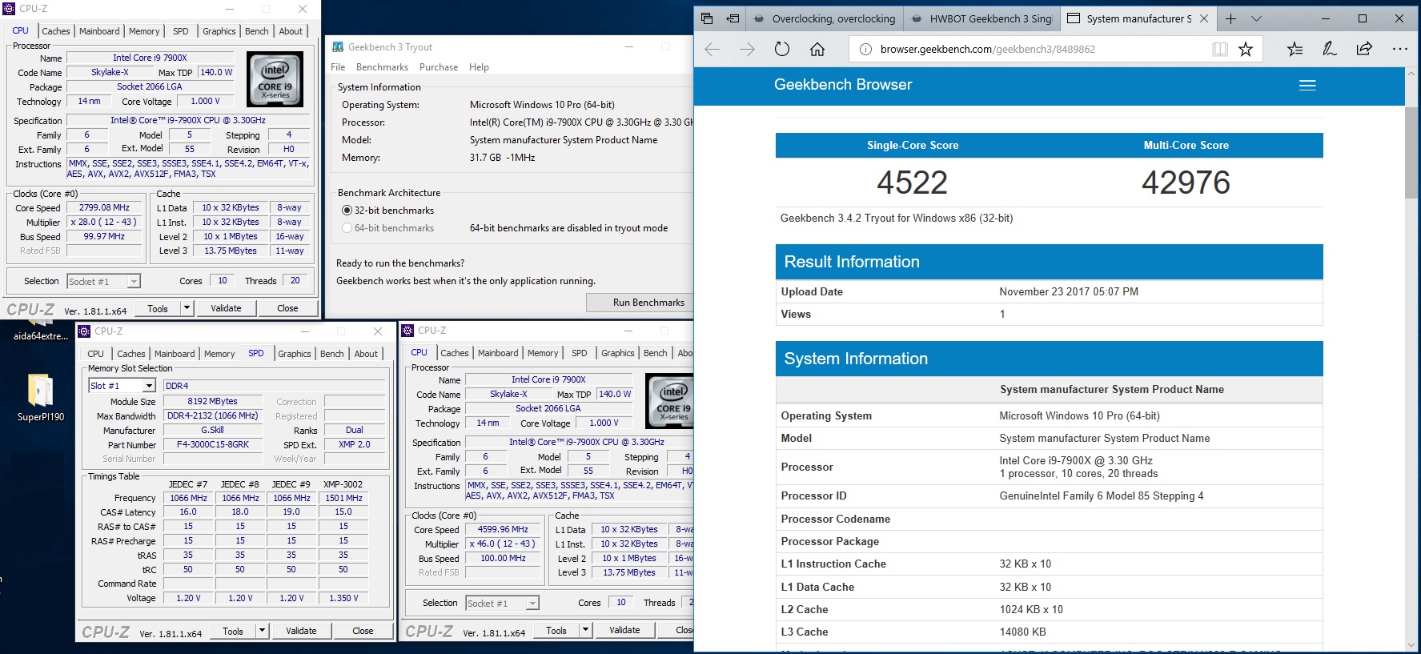Click the tabs you've set aside icon
The width and height of the screenshot is (1421, 654).
point(707,18)
